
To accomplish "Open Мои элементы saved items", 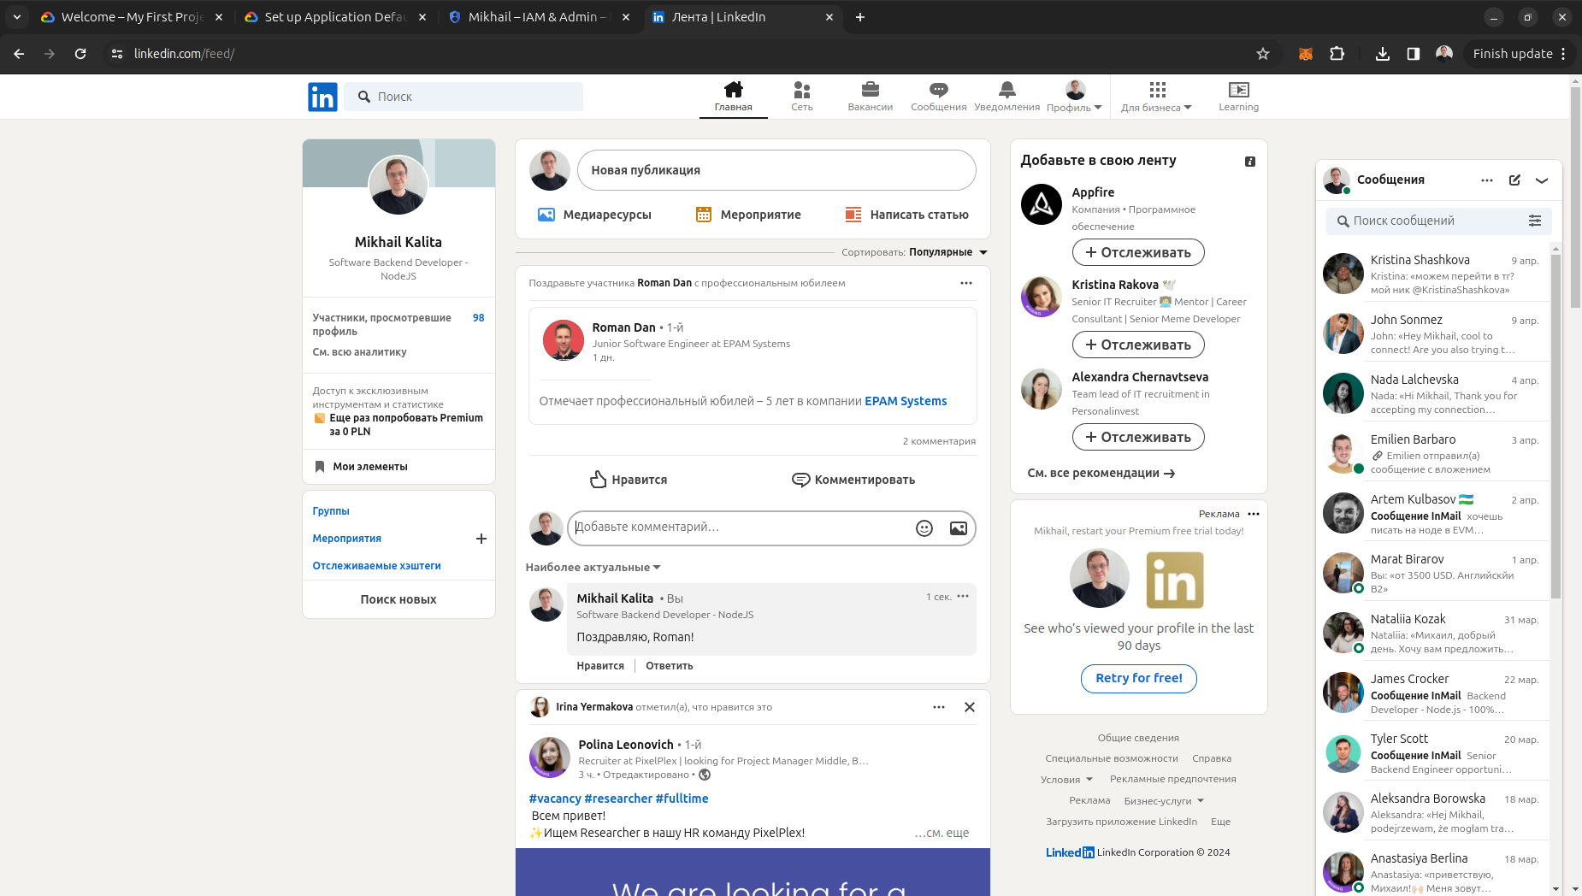I will pos(398,467).
